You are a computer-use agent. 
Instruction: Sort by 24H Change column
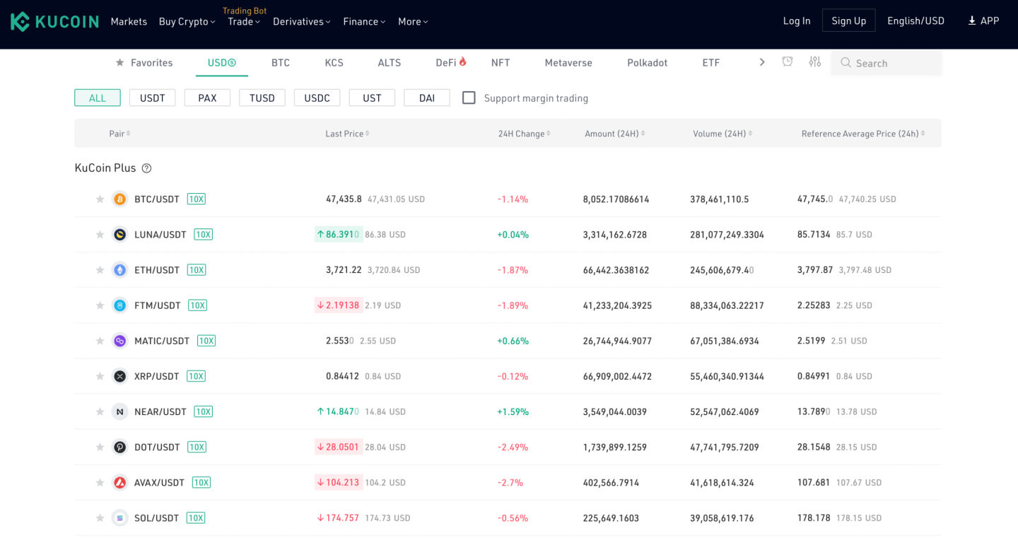(524, 134)
